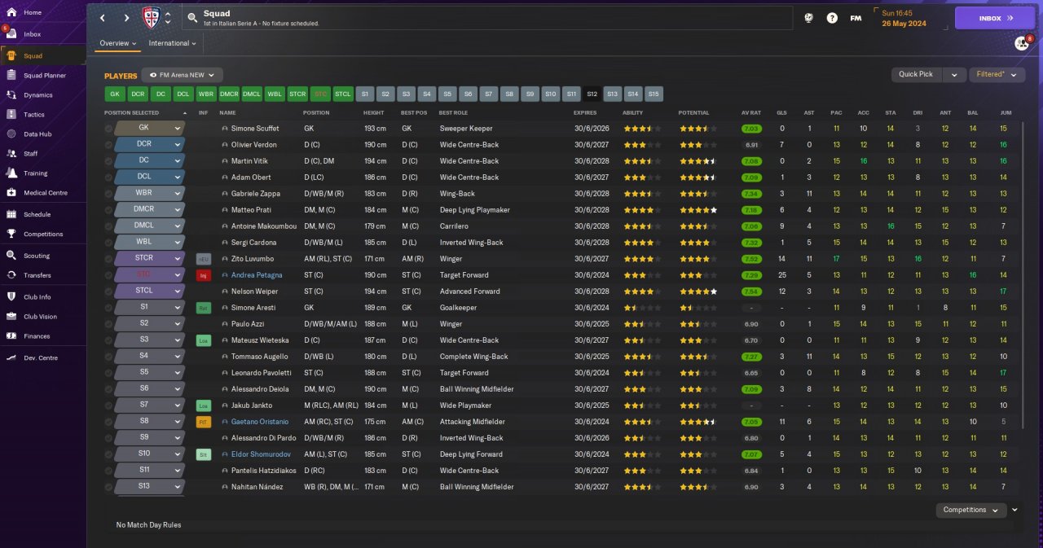
Task: Open Andrea Petagna's player profile
Action: (x=256, y=275)
